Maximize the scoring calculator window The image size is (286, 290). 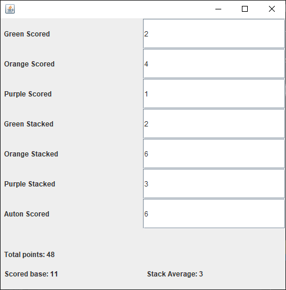click(245, 9)
